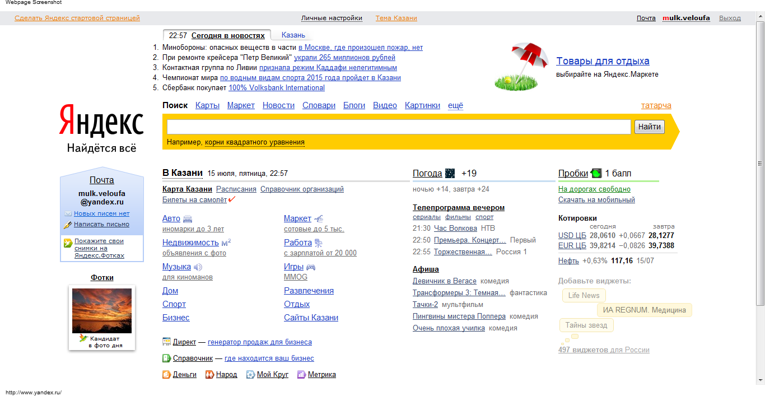Select the Сегодня в новостях tab

[228, 35]
